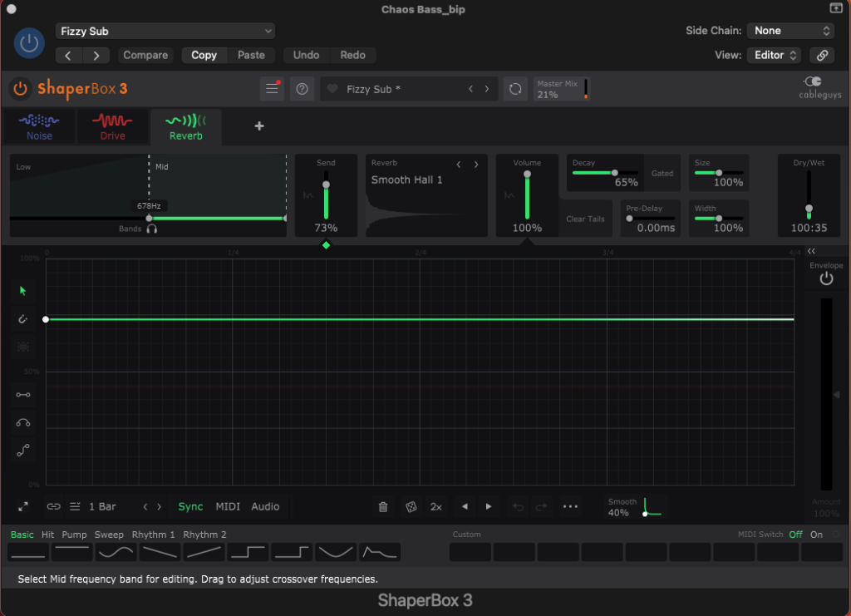Image resolution: width=851 pixels, height=616 pixels.
Task: Switch to the Noise shaper tab
Action: pyautogui.click(x=39, y=127)
